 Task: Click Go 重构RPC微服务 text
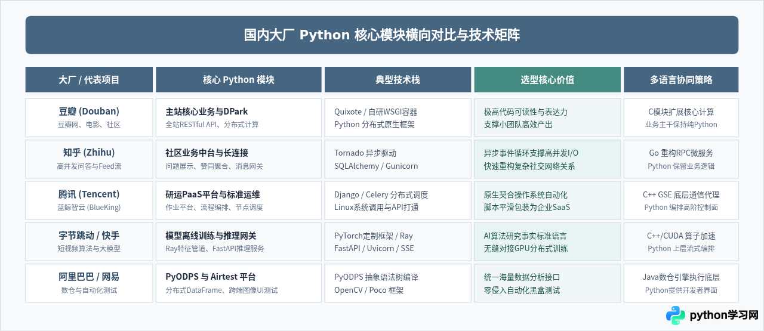[x=681, y=153]
